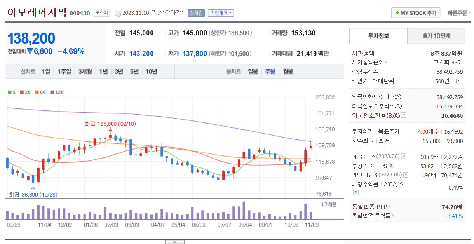Click the 4.00매수 investment opinion
The height and width of the screenshot is (244, 474).
428,132
